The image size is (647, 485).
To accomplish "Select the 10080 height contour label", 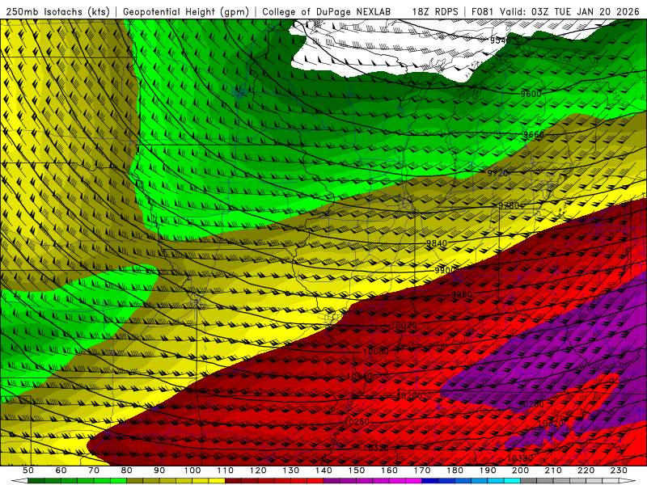I will pos(375,352).
